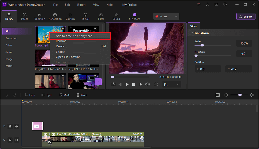
Task: Choose Delete from the context menu
Action: [x=80, y=46]
